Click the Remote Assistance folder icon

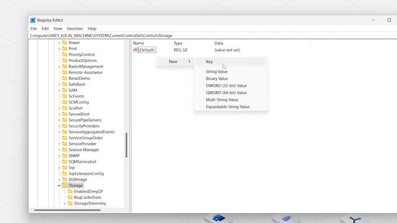[65, 72]
